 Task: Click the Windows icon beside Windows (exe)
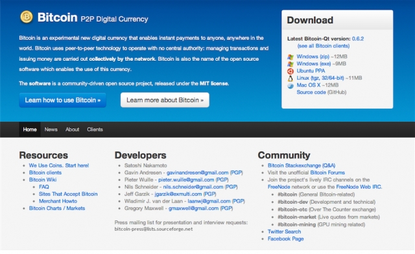point(290,64)
